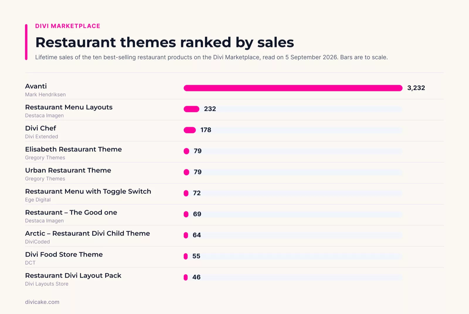Click Destaca Imagen under Restaurant – The Good one

[x=44, y=221]
